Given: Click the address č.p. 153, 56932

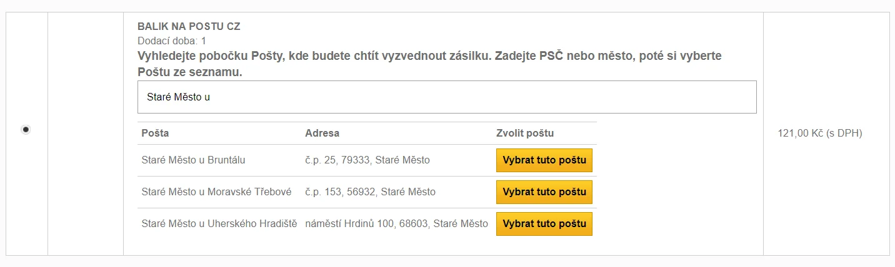Looking at the screenshot, I should pos(370,192).
